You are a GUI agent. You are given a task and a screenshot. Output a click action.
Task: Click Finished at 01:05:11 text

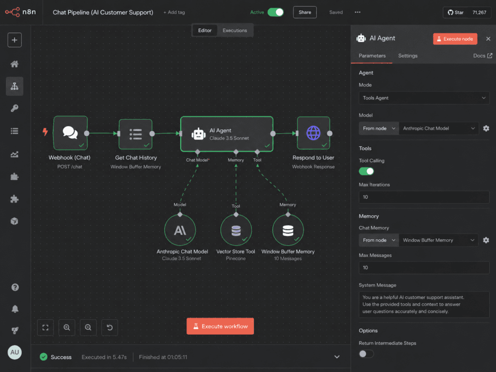163,357
